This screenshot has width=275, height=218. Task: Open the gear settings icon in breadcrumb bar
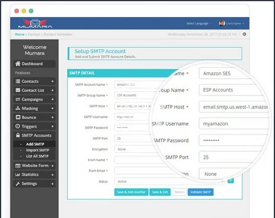(x=244, y=34)
